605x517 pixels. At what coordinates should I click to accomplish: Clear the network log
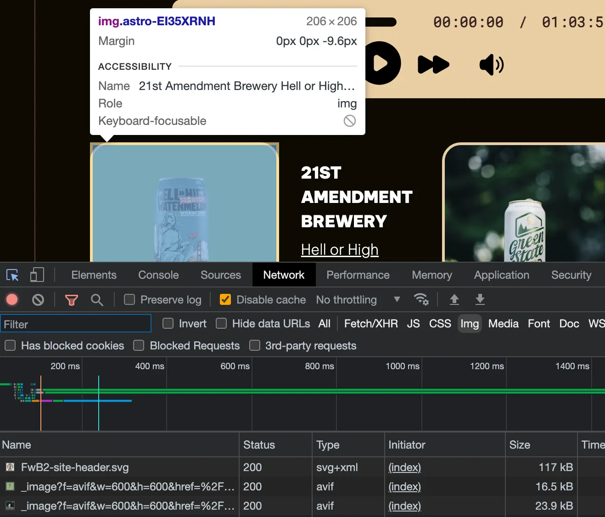38,299
